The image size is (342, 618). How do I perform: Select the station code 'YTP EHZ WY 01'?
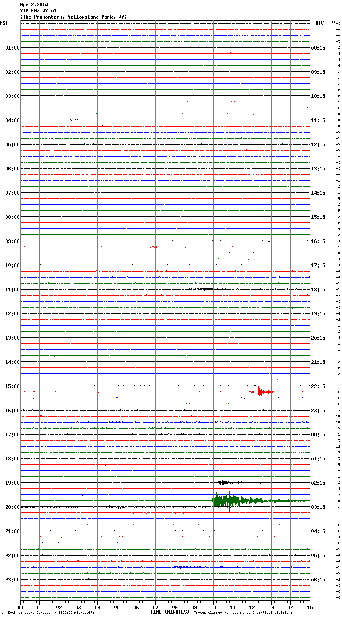[38, 11]
